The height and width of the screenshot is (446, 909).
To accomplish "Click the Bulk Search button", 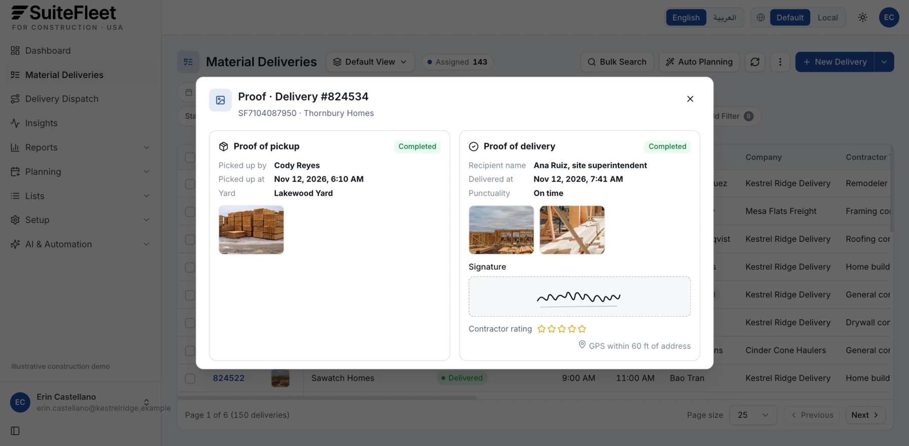I will [x=617, y=62].
